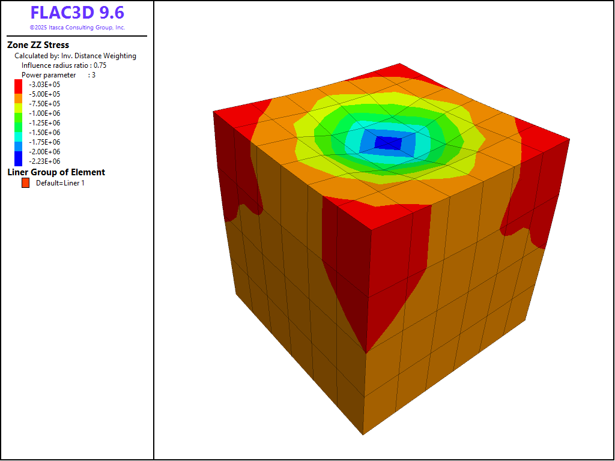Click the red swatch in the stress legend
The height and width of the screenshot is (461, 615).
[18, 86]
